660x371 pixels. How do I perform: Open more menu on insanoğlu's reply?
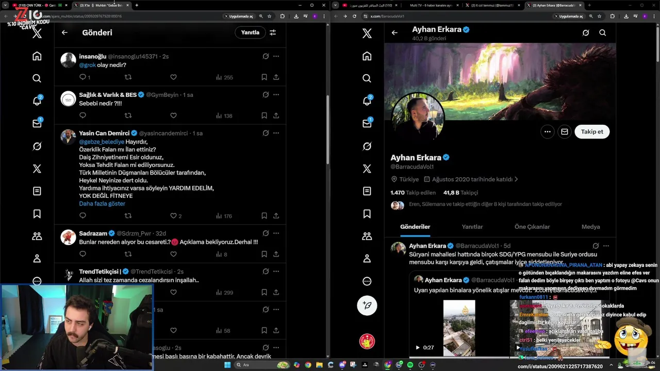click(x=276, y=56)
